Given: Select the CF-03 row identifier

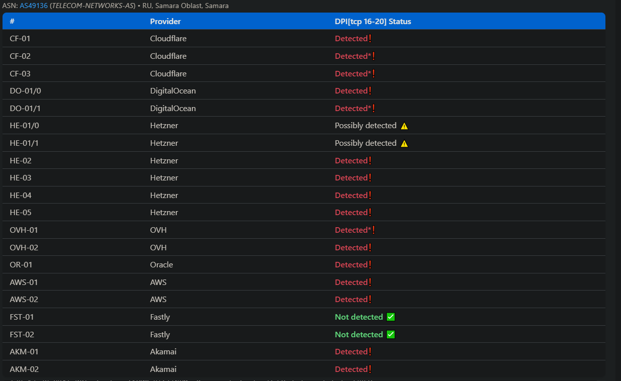Looking at the screenshot, I should 20,74.
